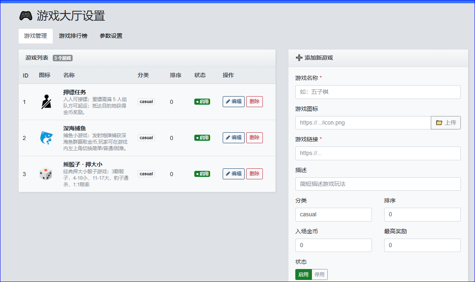
Task: Edit the 押镖任务 game
Action: pos(234,101)
